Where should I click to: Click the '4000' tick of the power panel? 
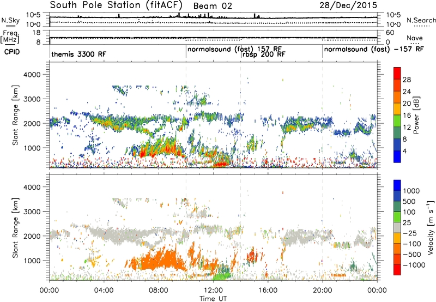(x=32, y=75)
